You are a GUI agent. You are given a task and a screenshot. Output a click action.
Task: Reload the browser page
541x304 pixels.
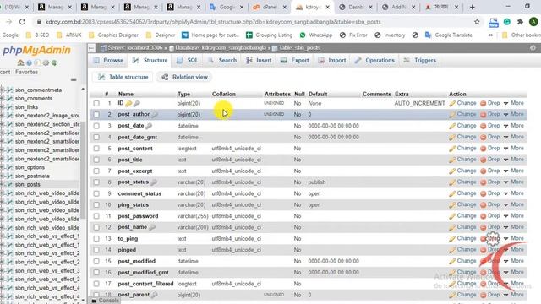[23, 22]
